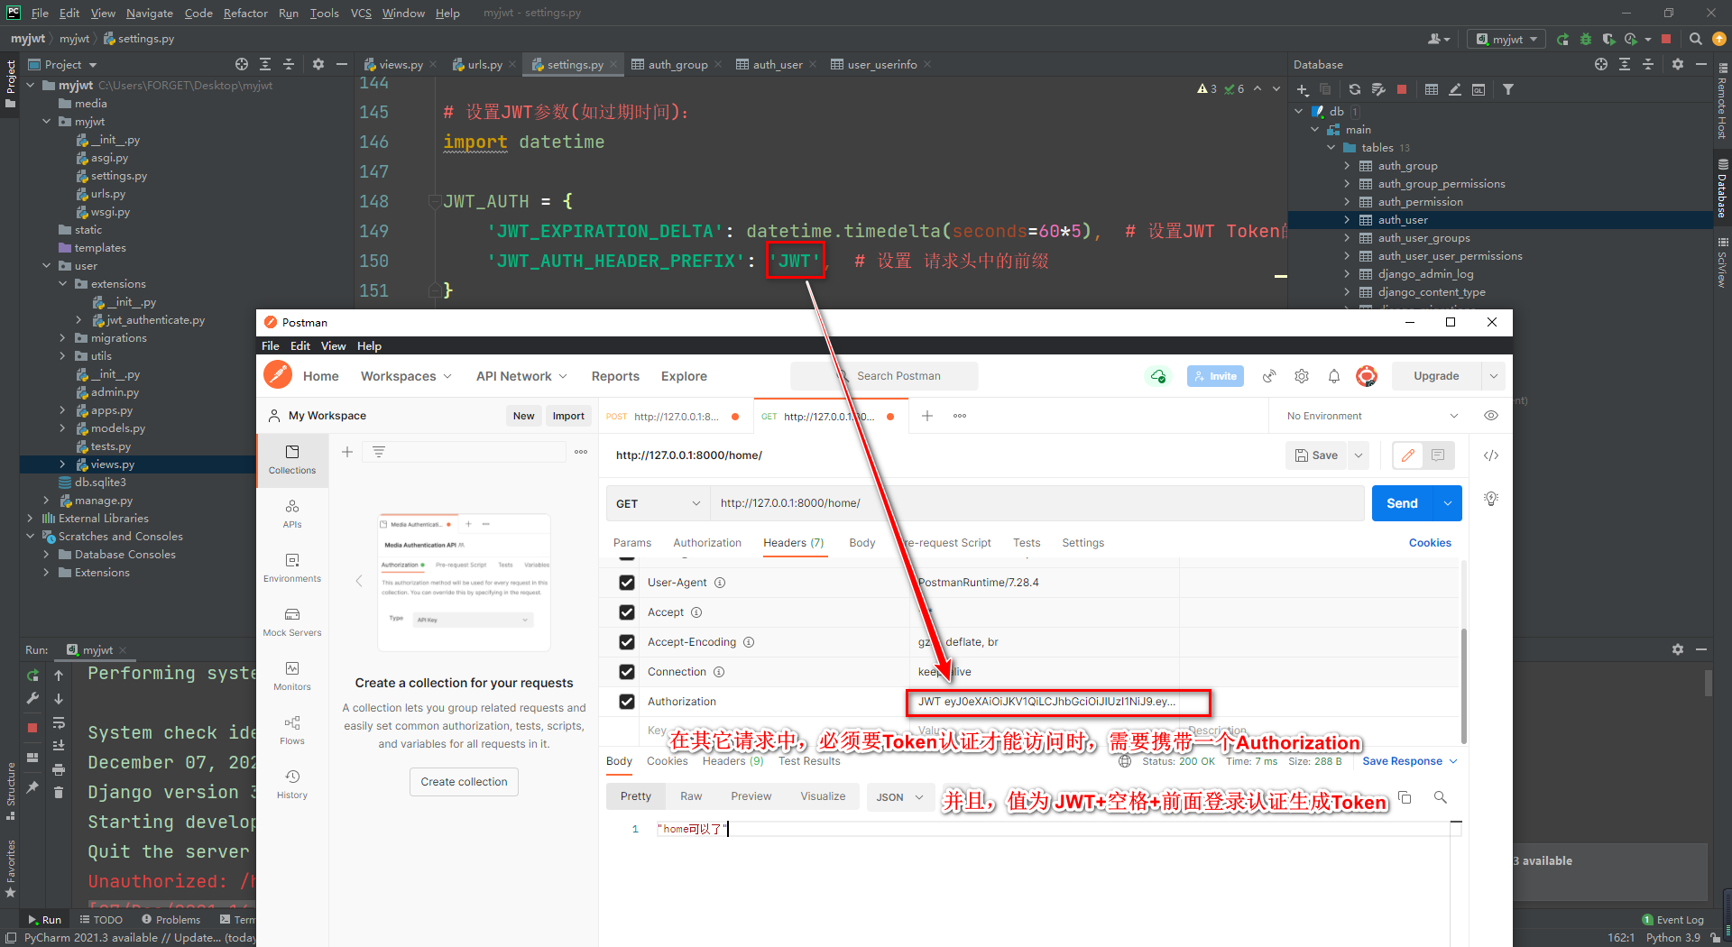
Task: Open Mock Servers in Postman sidebar
Action: (292, 622)
